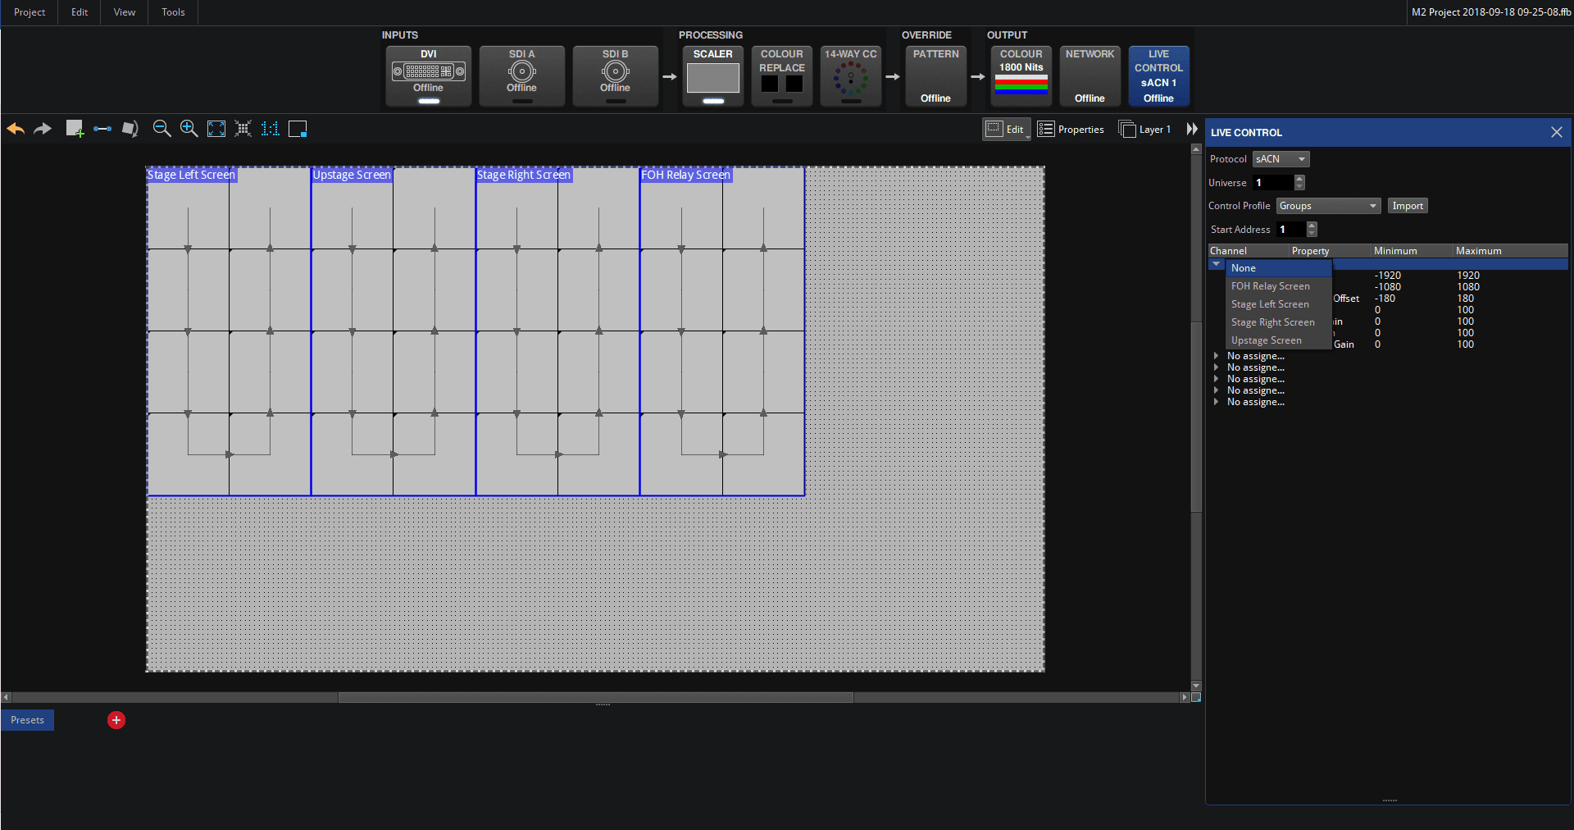
Task: Click the Channel column header
Action: point(1249,251)
